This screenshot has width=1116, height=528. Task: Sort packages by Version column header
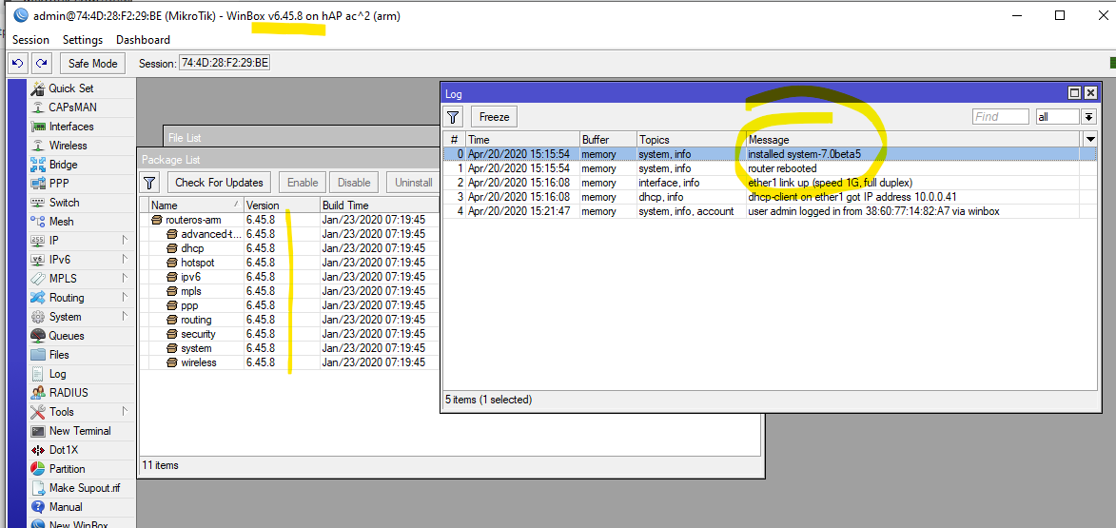click(x=281, y=205)
